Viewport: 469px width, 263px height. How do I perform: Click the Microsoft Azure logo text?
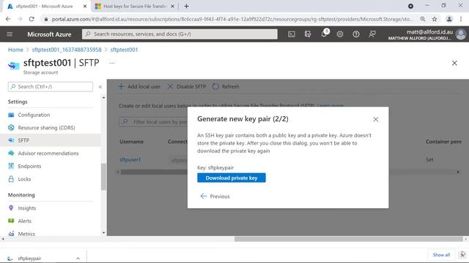49,34
